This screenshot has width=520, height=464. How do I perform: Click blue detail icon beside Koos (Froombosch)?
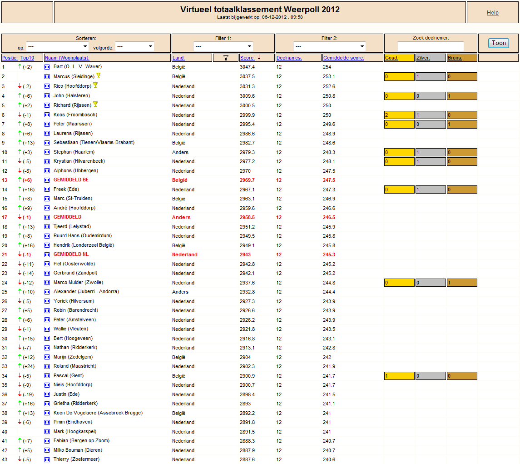[x=47, y=115]
